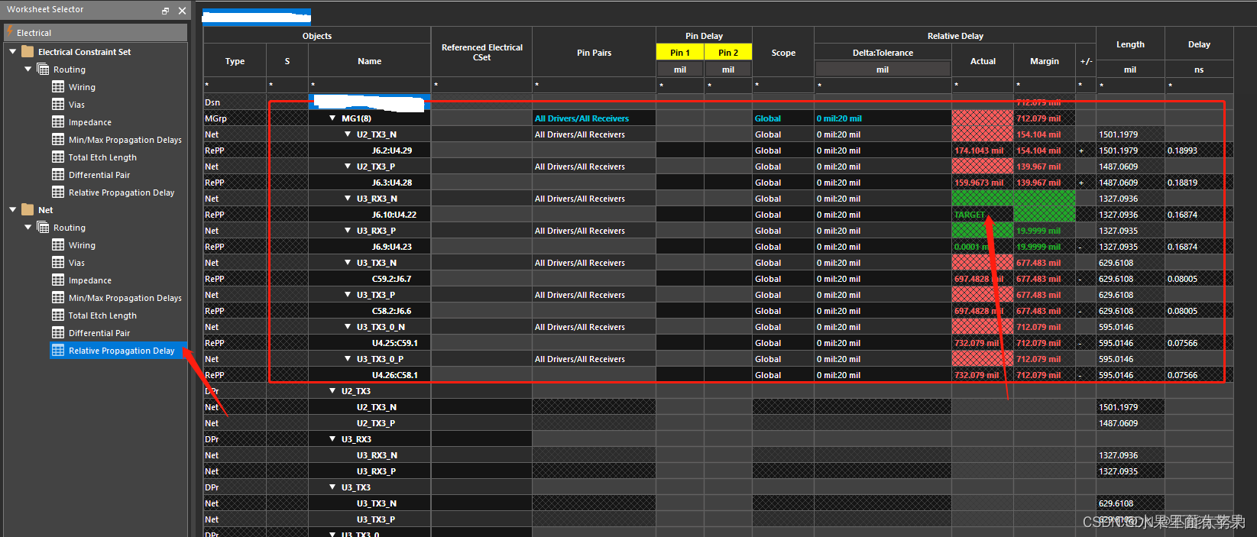Click the yellow Pin 1 column header
Viewport: 1257px width, 537px height.
[x=679, y=53]
